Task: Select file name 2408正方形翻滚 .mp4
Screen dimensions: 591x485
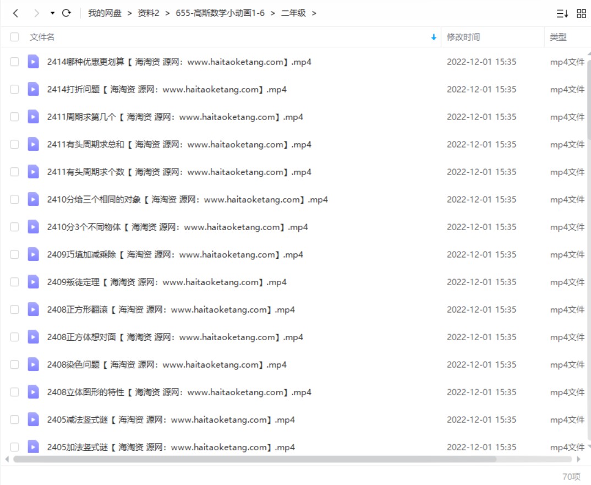Action: point(171,309)
